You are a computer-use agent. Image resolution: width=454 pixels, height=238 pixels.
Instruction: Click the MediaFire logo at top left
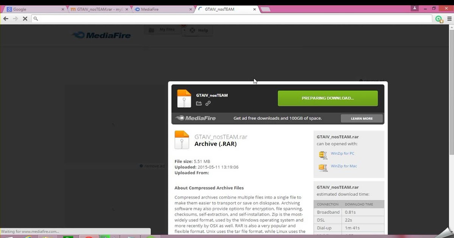(x=101, y=35)
